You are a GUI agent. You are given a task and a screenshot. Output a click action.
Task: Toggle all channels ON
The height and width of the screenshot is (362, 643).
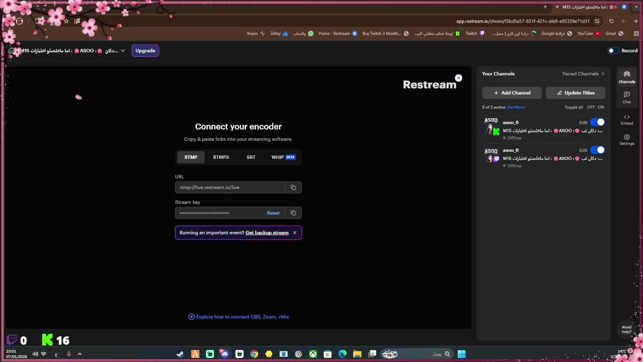(x=601, y=107)
